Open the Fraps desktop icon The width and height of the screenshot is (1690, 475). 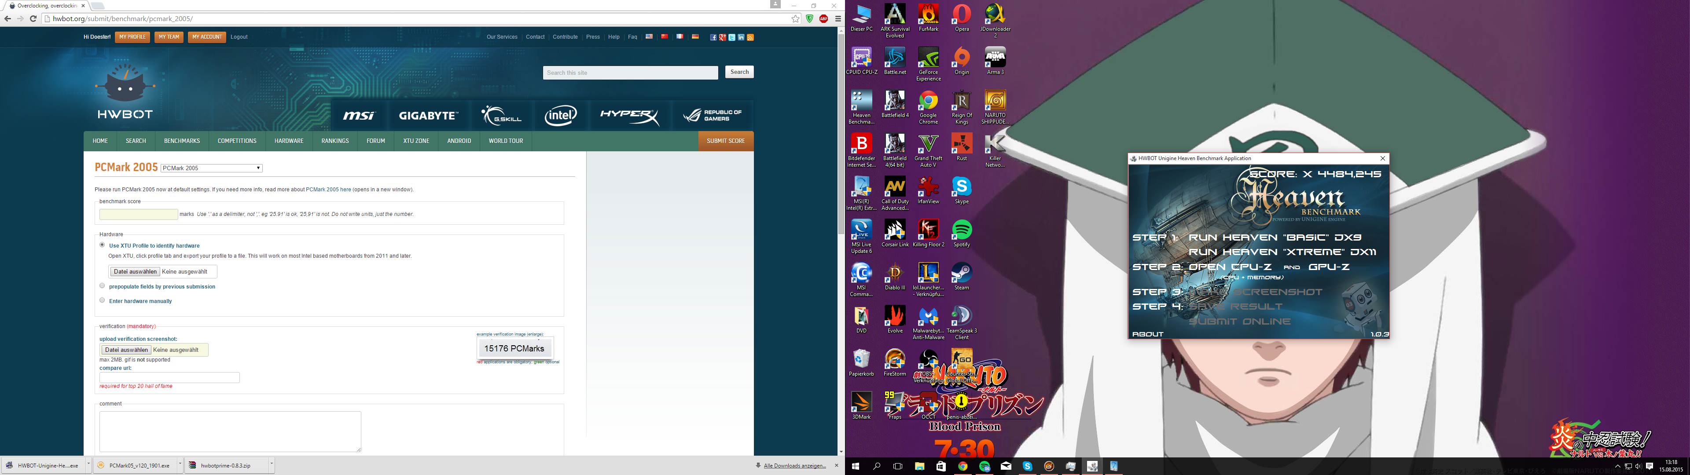pos(895,406)
